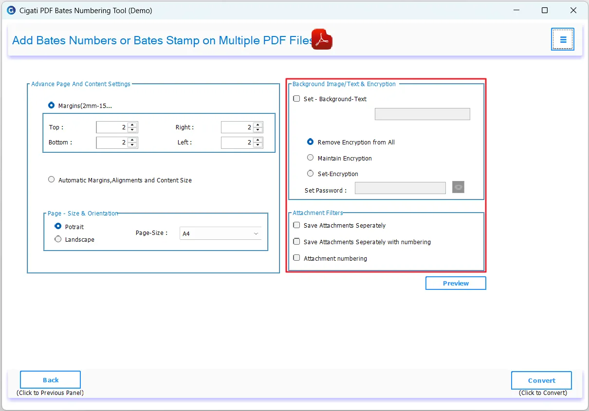Click the Convert button

click(541, 380)
